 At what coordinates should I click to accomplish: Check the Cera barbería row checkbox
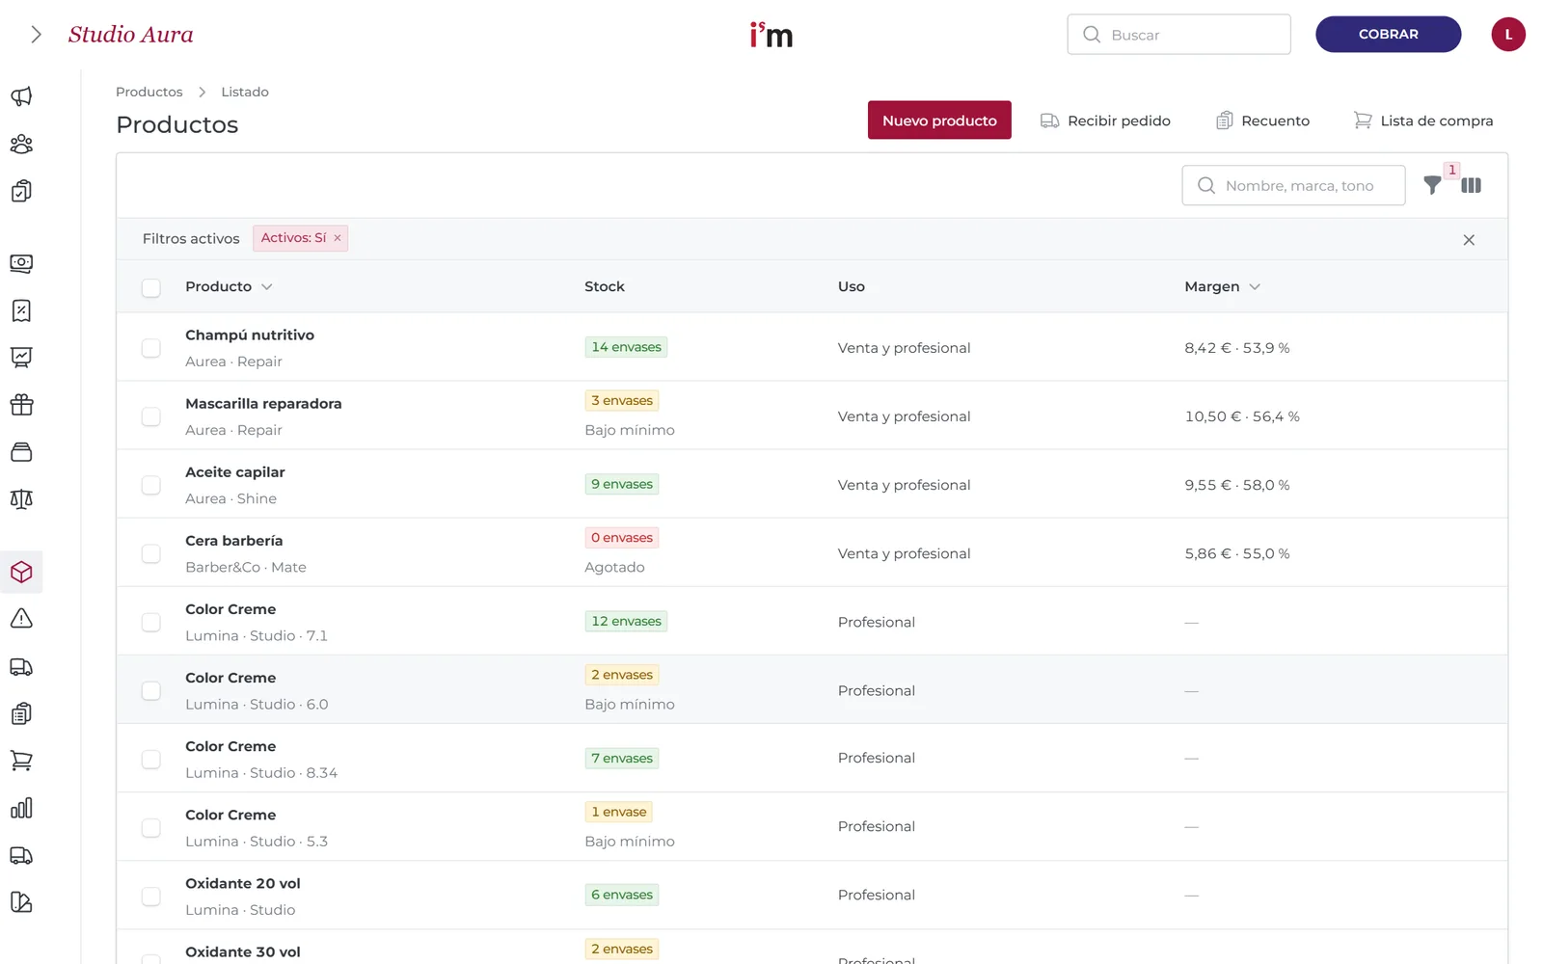(x=151, y=553)
